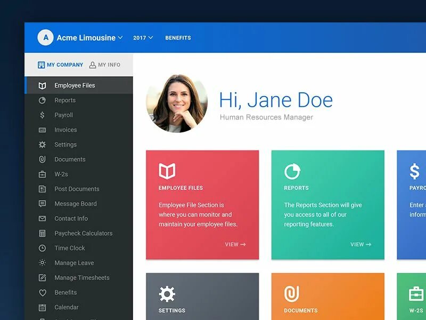The height and width of the screenshot is (320, 426).
Task: Click Jane Doe's profile photo
Action: (x=177, y=103)
